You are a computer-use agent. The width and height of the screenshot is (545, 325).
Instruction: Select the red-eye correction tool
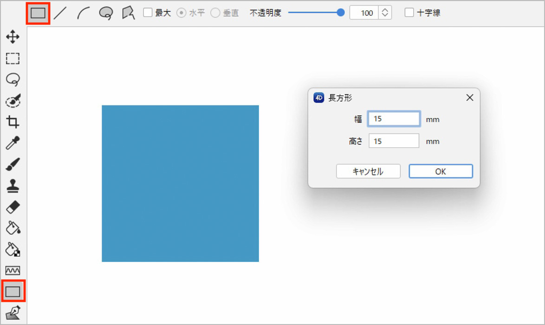coord(13,101)
